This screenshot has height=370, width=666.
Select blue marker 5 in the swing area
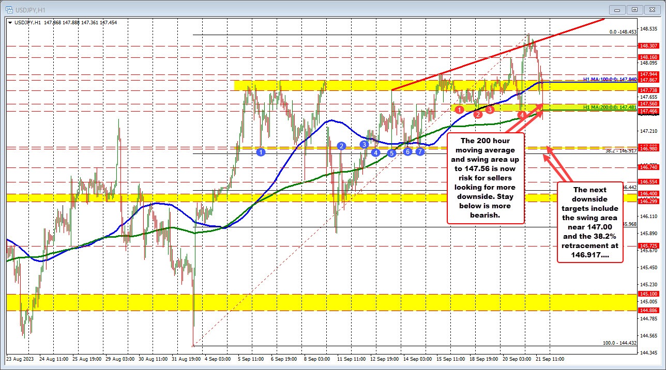coord(392,153)
